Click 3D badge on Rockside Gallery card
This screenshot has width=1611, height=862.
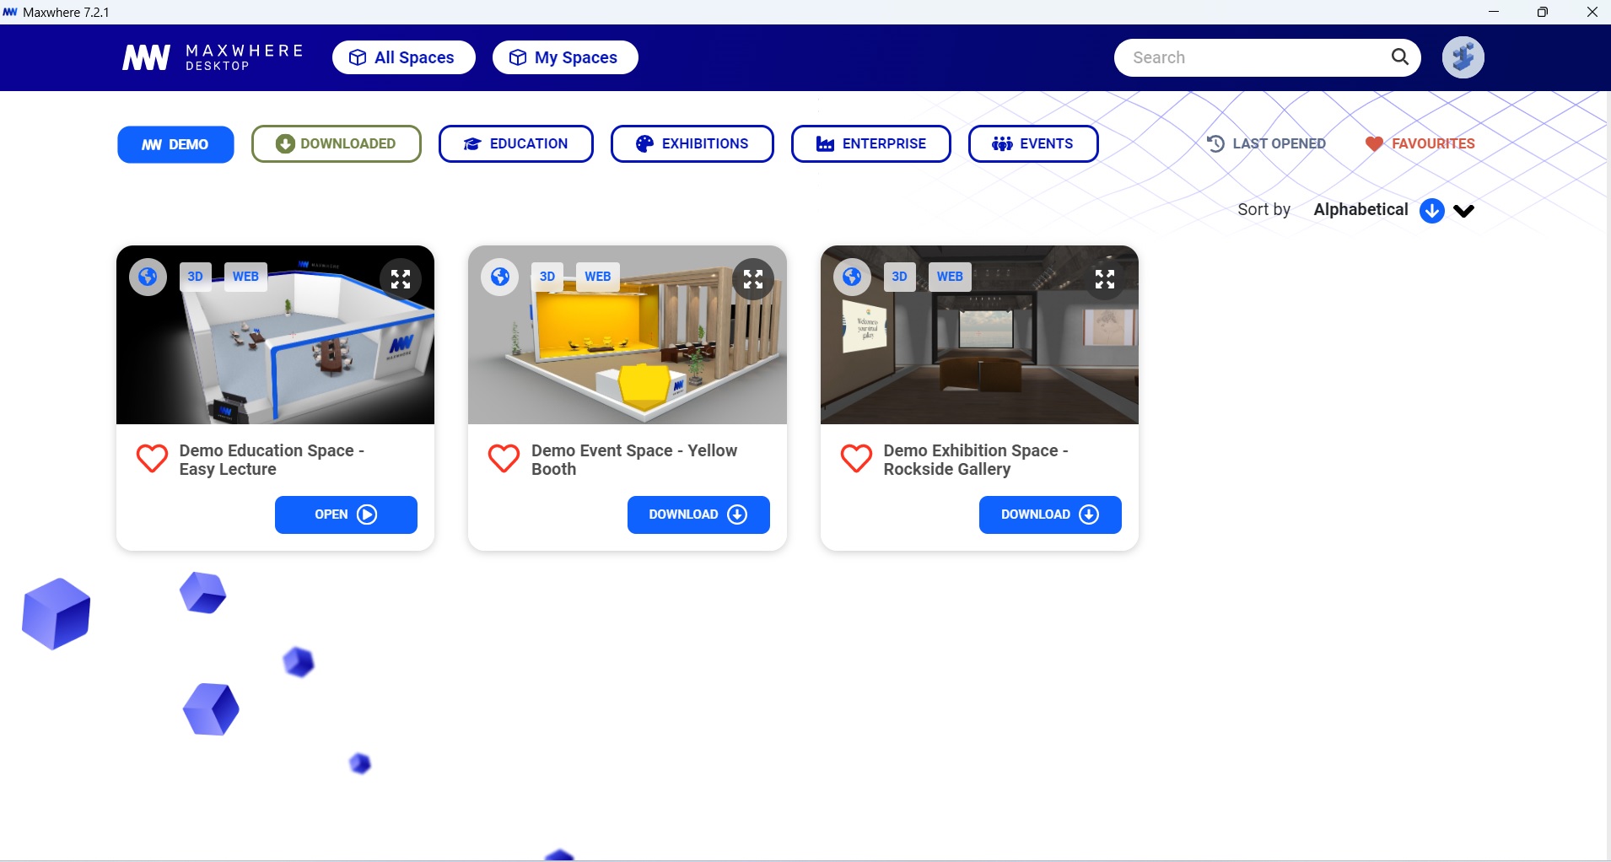(900, 277)
